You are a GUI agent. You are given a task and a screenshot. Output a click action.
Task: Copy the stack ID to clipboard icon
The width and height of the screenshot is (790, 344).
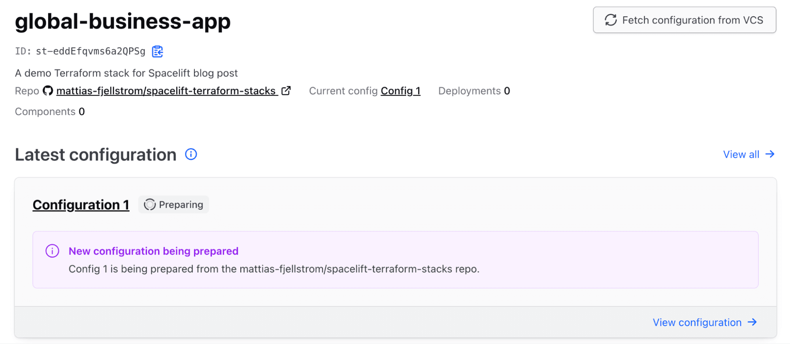pos(157,51)
